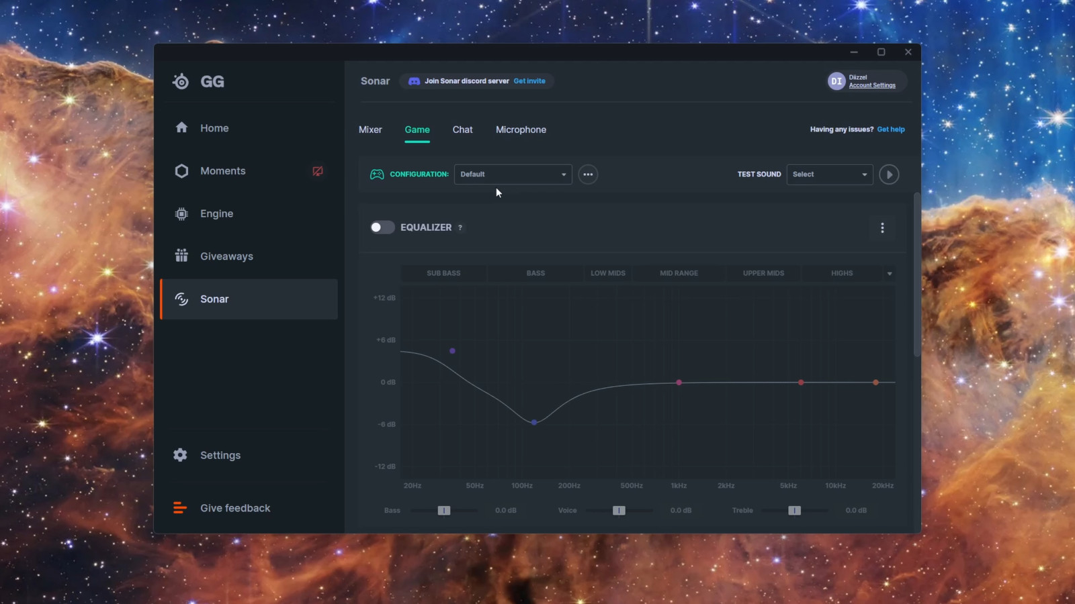This screenshot has height=604, width=1075.
Task: Click the Get invite Discord link
Action: point(529,81)
